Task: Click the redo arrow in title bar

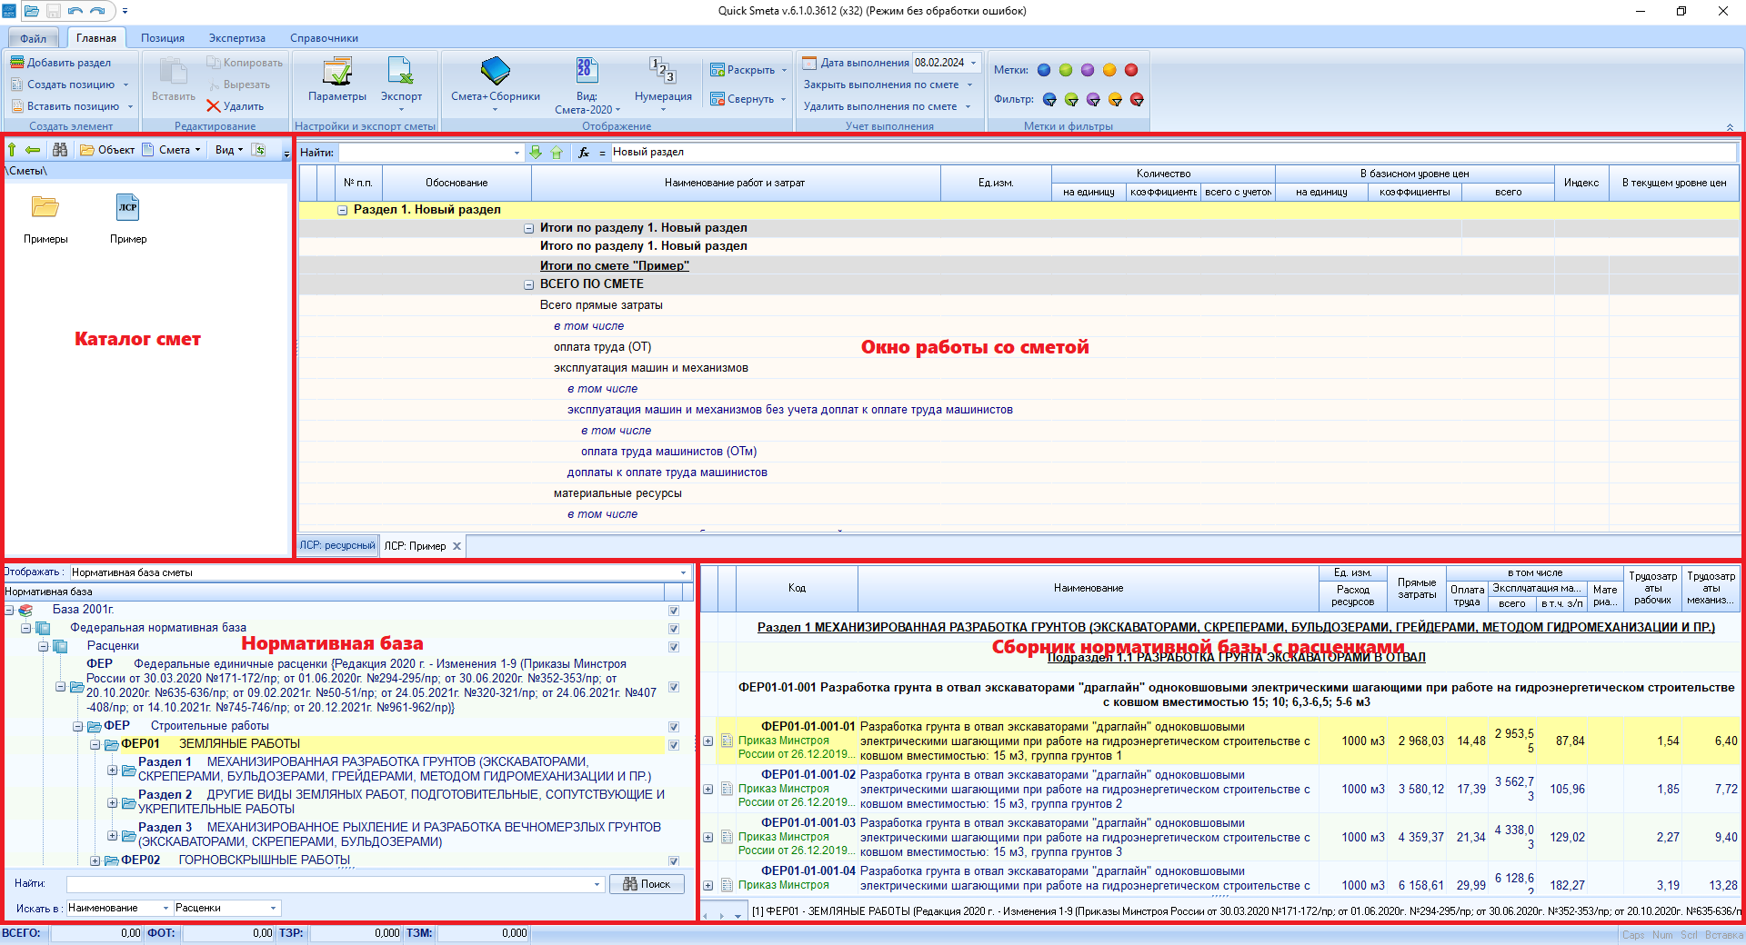Action: (x=97, y=11)
